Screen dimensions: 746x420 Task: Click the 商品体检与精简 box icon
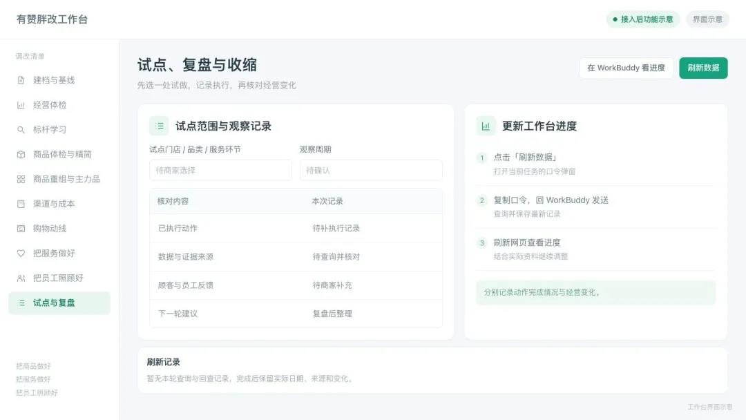pos(21,155)
